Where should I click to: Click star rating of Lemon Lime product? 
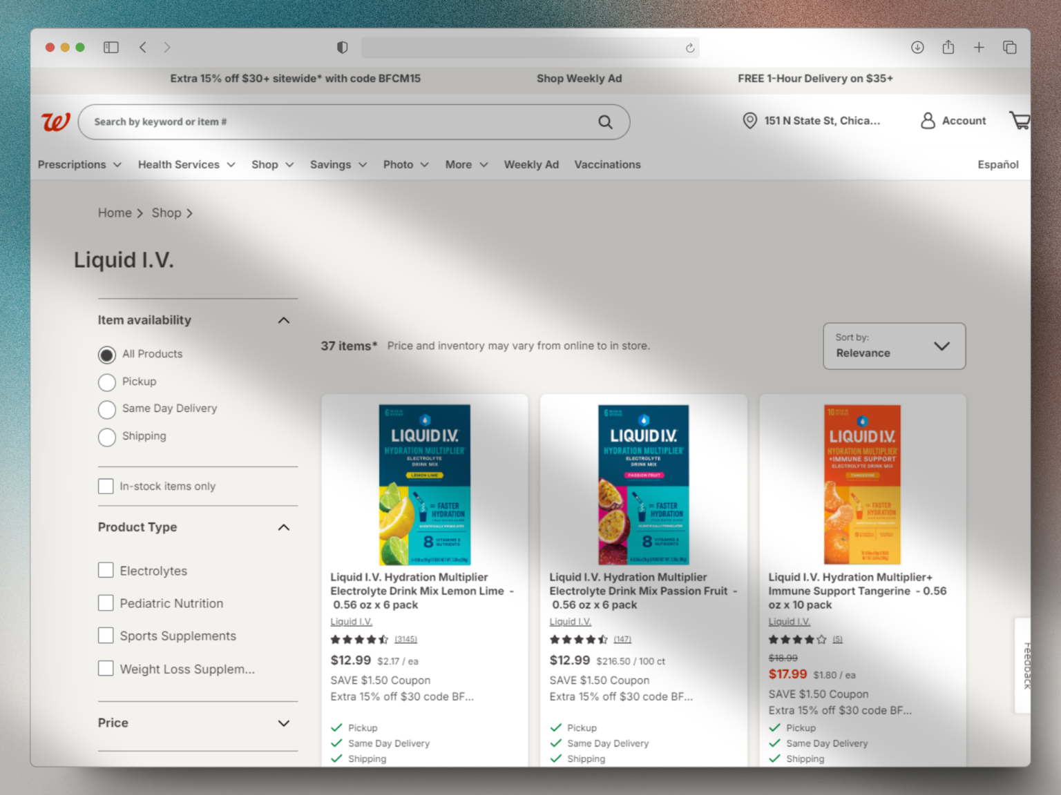pos(359,640)
